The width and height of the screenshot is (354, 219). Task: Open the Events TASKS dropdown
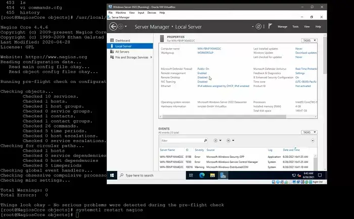click(309, 132)
